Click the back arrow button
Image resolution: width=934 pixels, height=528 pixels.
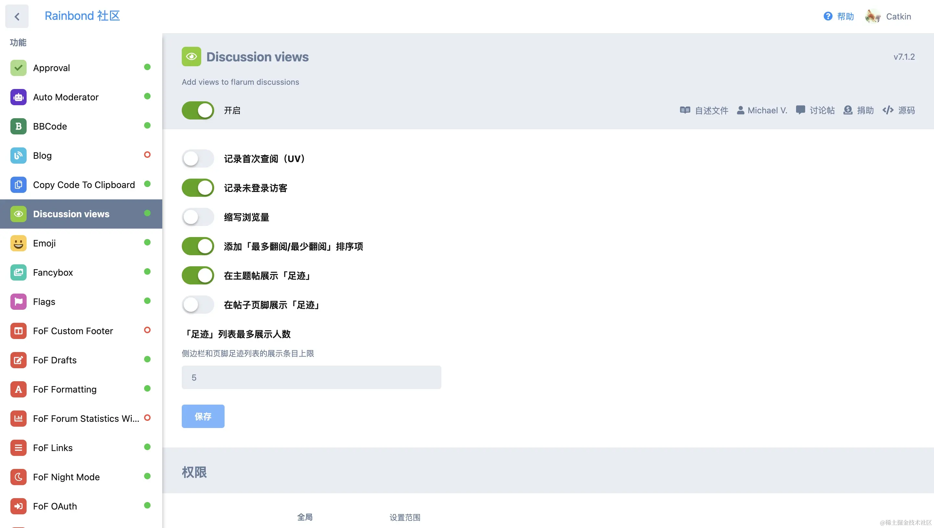point(17,16)
